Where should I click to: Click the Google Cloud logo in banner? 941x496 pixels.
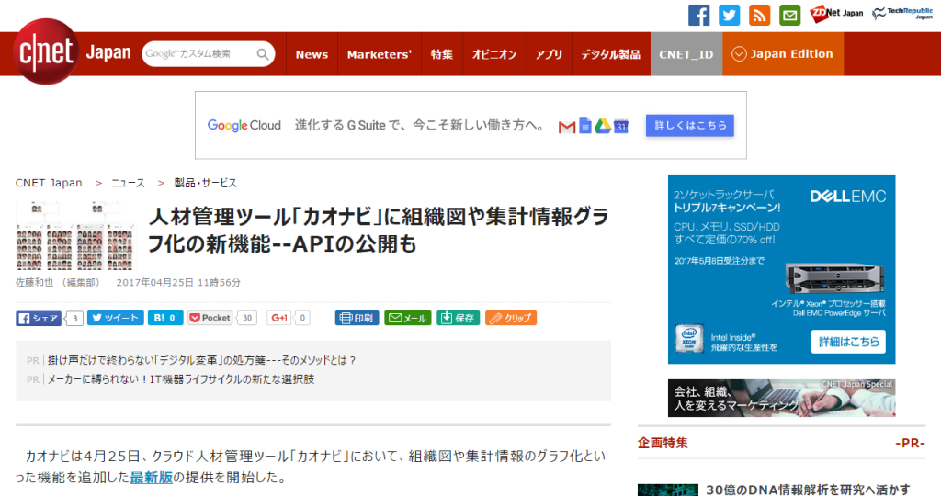coord(244,125)
